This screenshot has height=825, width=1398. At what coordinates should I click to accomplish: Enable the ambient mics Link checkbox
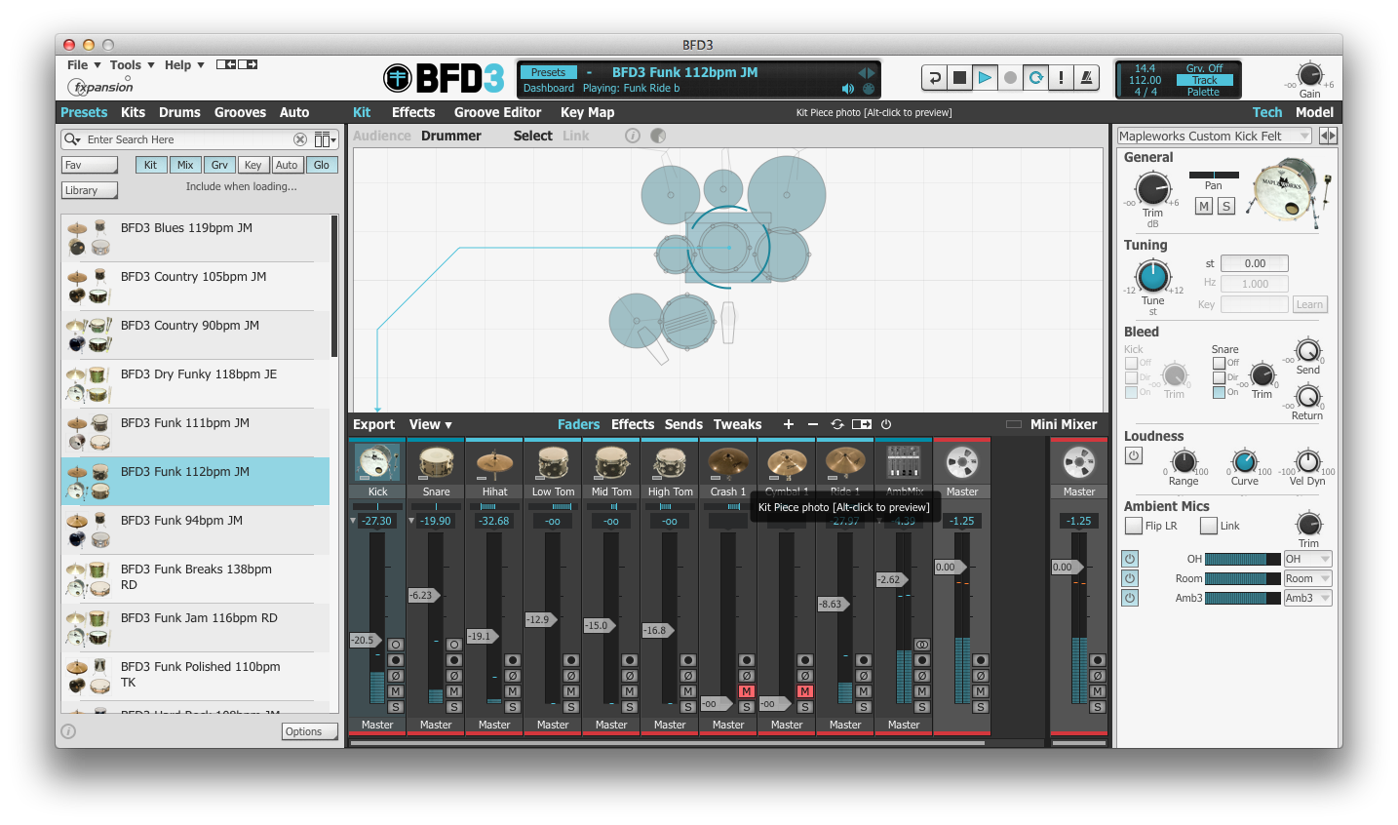[1209, 526]
